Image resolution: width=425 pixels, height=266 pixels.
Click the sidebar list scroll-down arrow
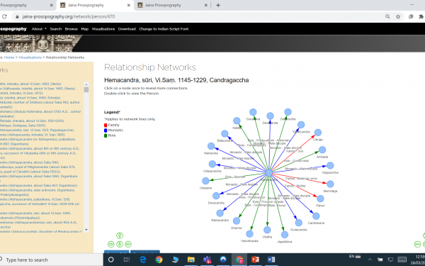click(x=86, y=230)
